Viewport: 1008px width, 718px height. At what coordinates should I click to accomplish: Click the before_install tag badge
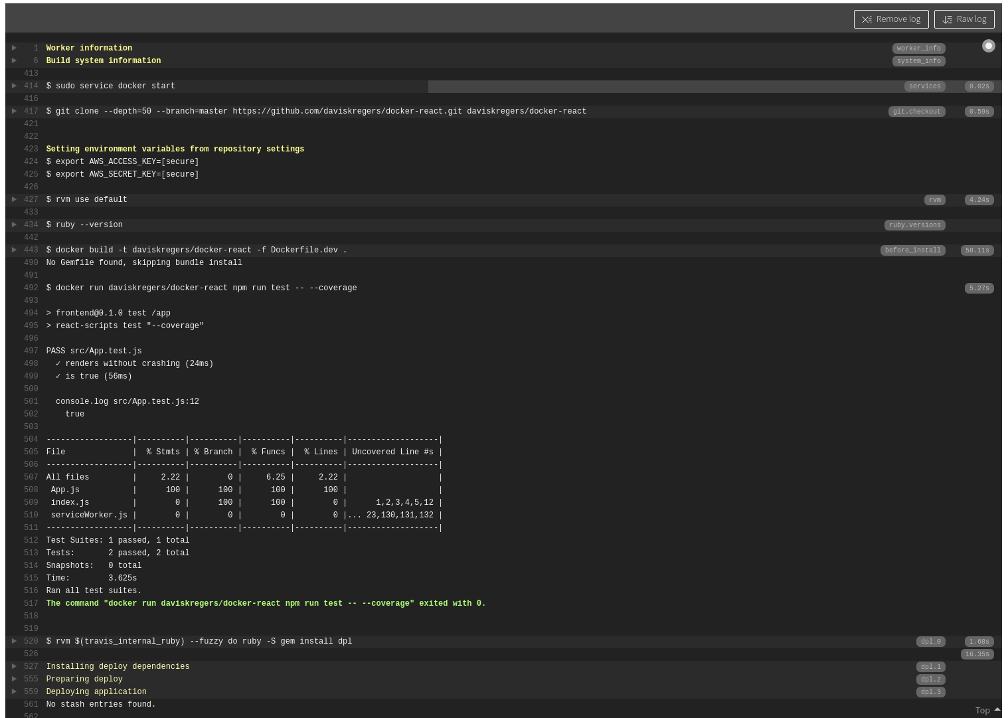[912, 250]
